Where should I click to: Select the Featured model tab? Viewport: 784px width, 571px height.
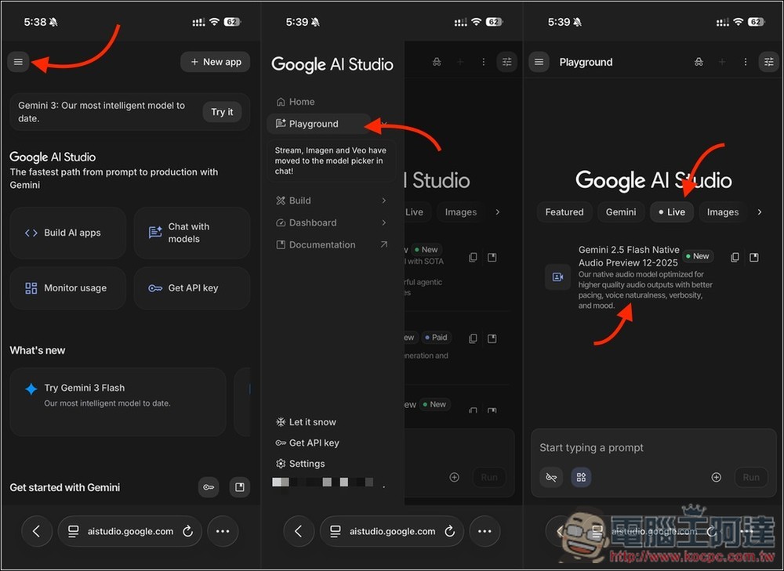[564, 212]
